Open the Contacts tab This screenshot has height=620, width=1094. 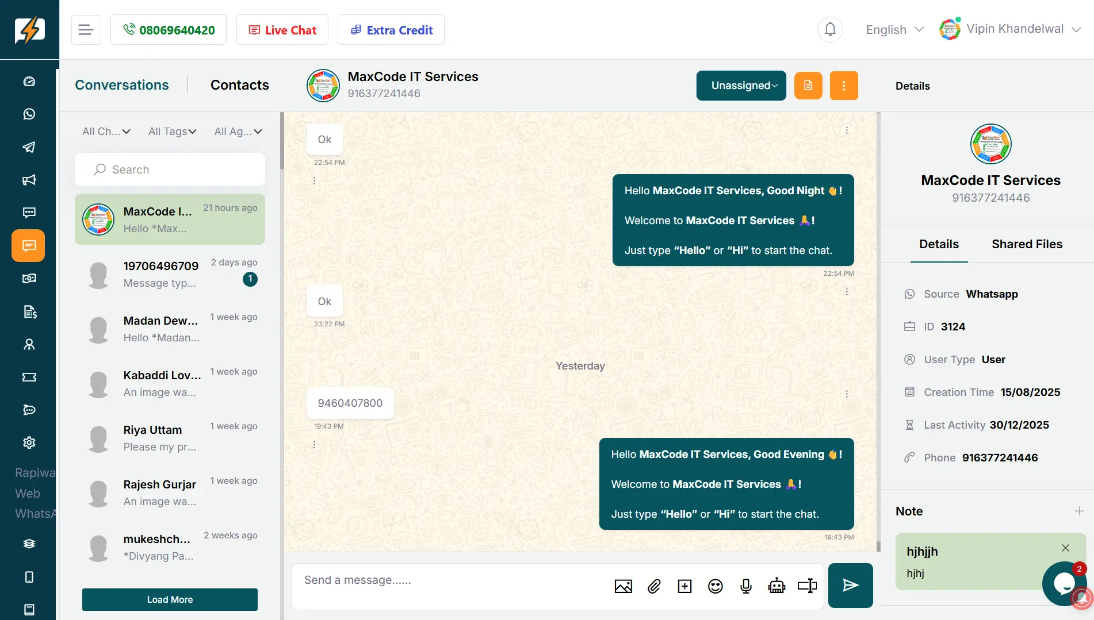click(239, 85)
